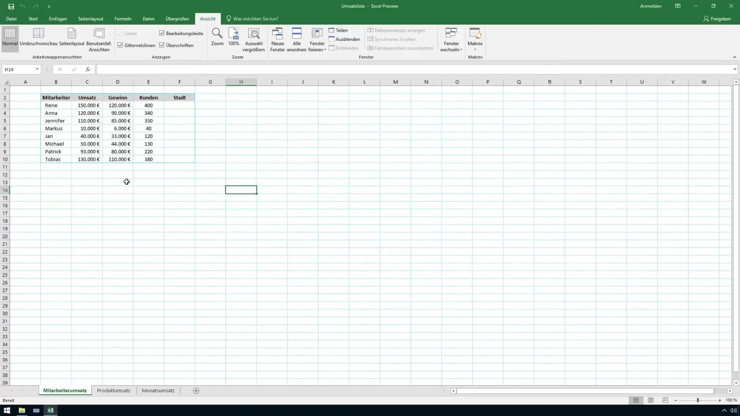Select Normal view in status bar
This screenshot has width=740, height=416.
(636, 400)
